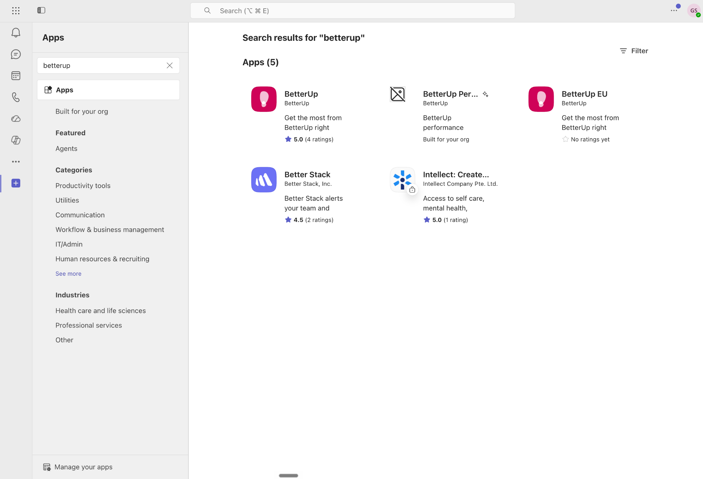Click the Manage your apps icon
The width and height of the screenshot is (703, 479).
tap(47, 467)
